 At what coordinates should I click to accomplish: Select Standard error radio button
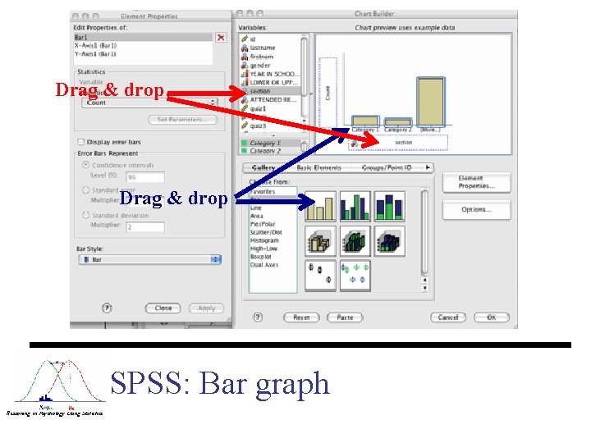86,190
